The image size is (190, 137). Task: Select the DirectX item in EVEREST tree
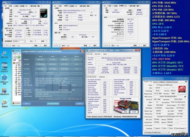coord(19,82)
